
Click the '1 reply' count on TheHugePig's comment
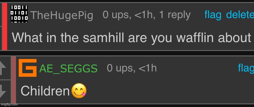tap(175, 15)
